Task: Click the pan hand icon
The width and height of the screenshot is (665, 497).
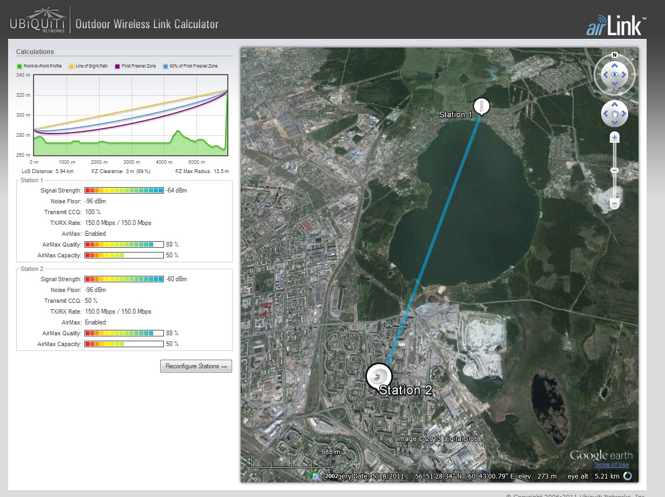Action: (x=614, y=114)
